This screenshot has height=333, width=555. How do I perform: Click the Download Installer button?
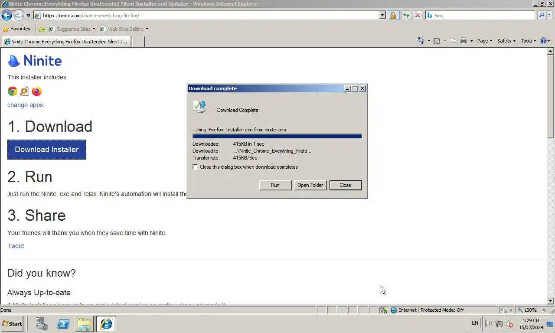[46, 150]
